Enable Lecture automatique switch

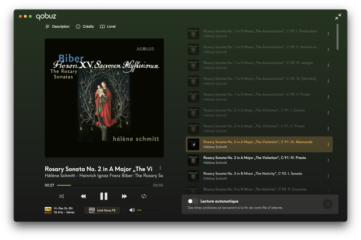192,201
